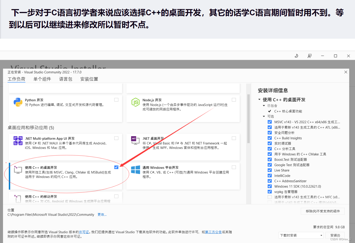Collapse the 可选 tree node
The width and height of the screenshot is (355, 243).
pos(264,116)
